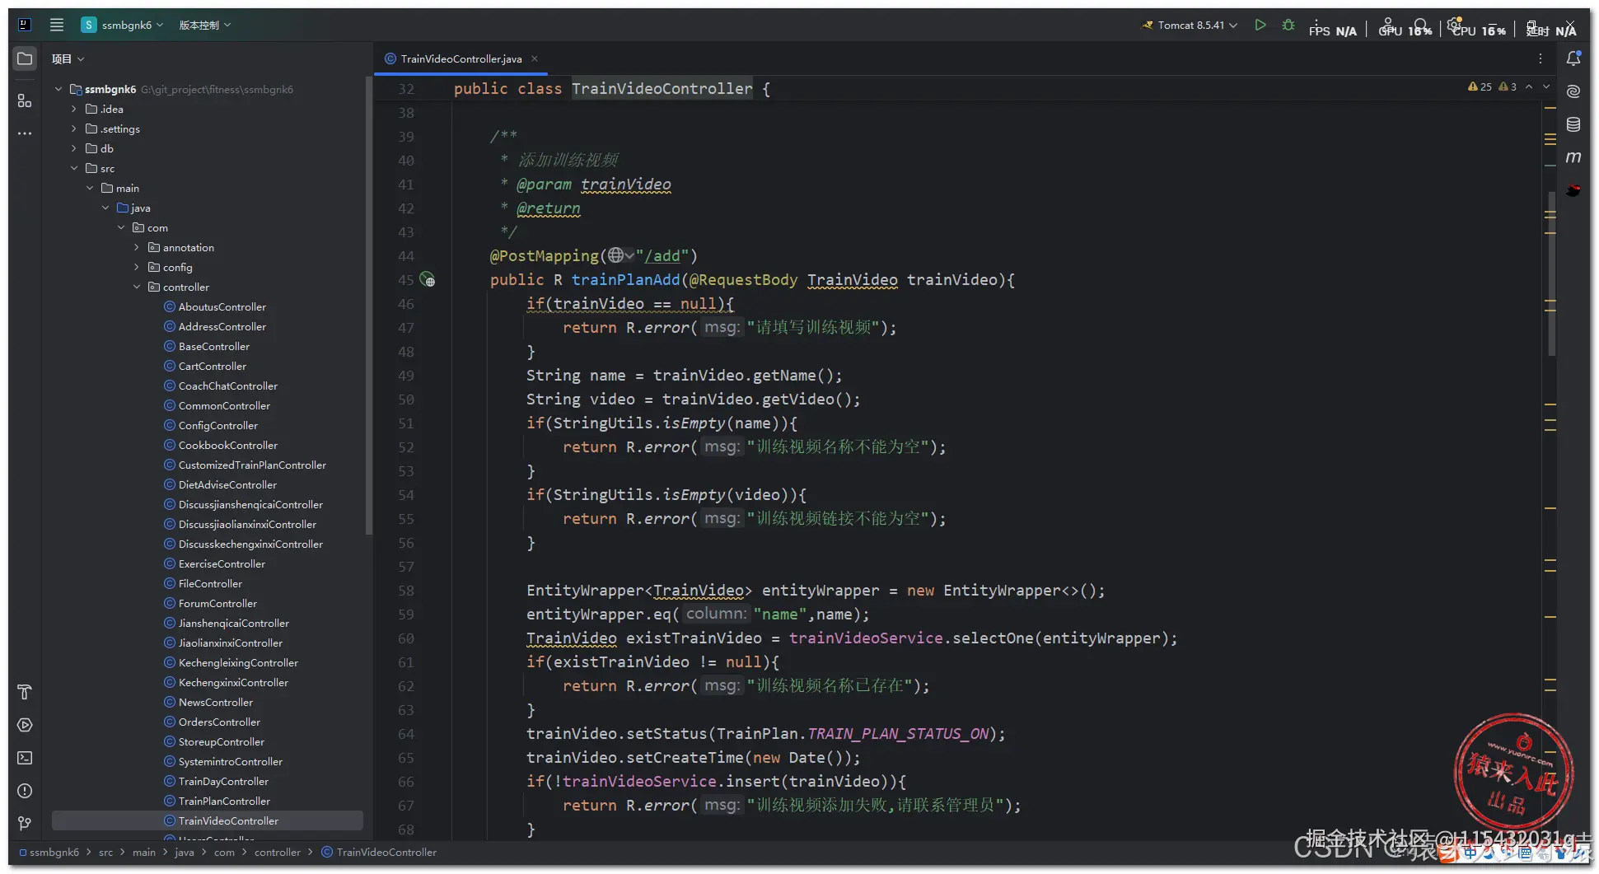This screenshot has width=1599, height=874.
Task: Open the Database tool window
Action: [1573, 124]
